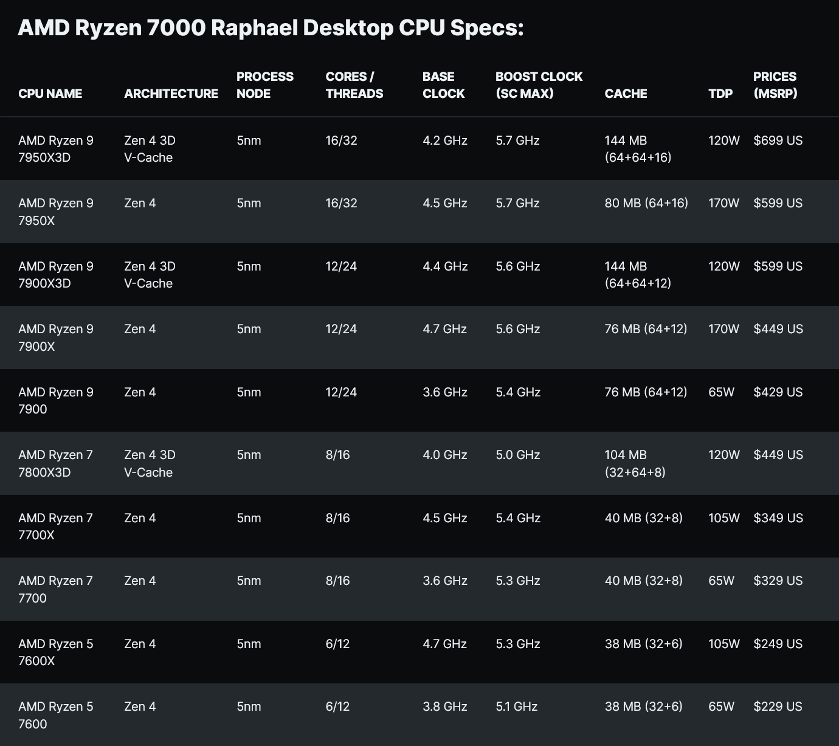The width and height of the screenshot is (839, 746).
Task: Click Zen 4 3D V-Cache in 7800X3D row
Action: (x=150, y=463)
